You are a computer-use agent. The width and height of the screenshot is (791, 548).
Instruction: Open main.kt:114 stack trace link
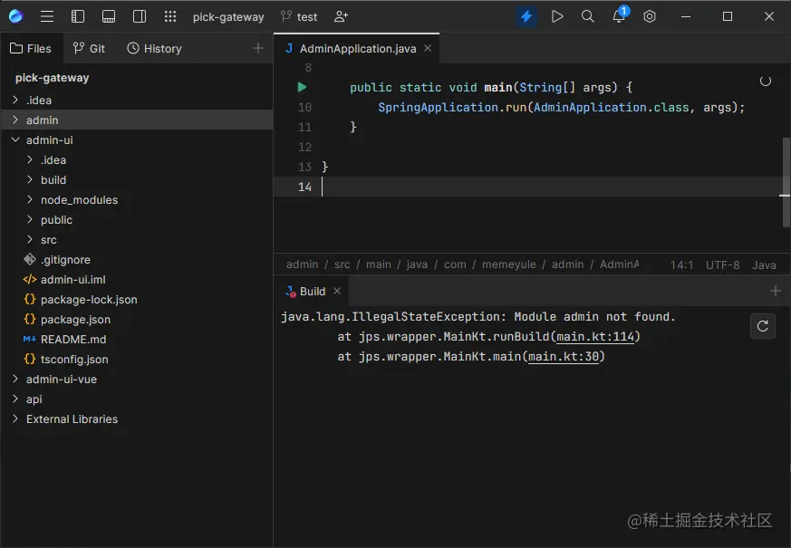pos(594,337)
